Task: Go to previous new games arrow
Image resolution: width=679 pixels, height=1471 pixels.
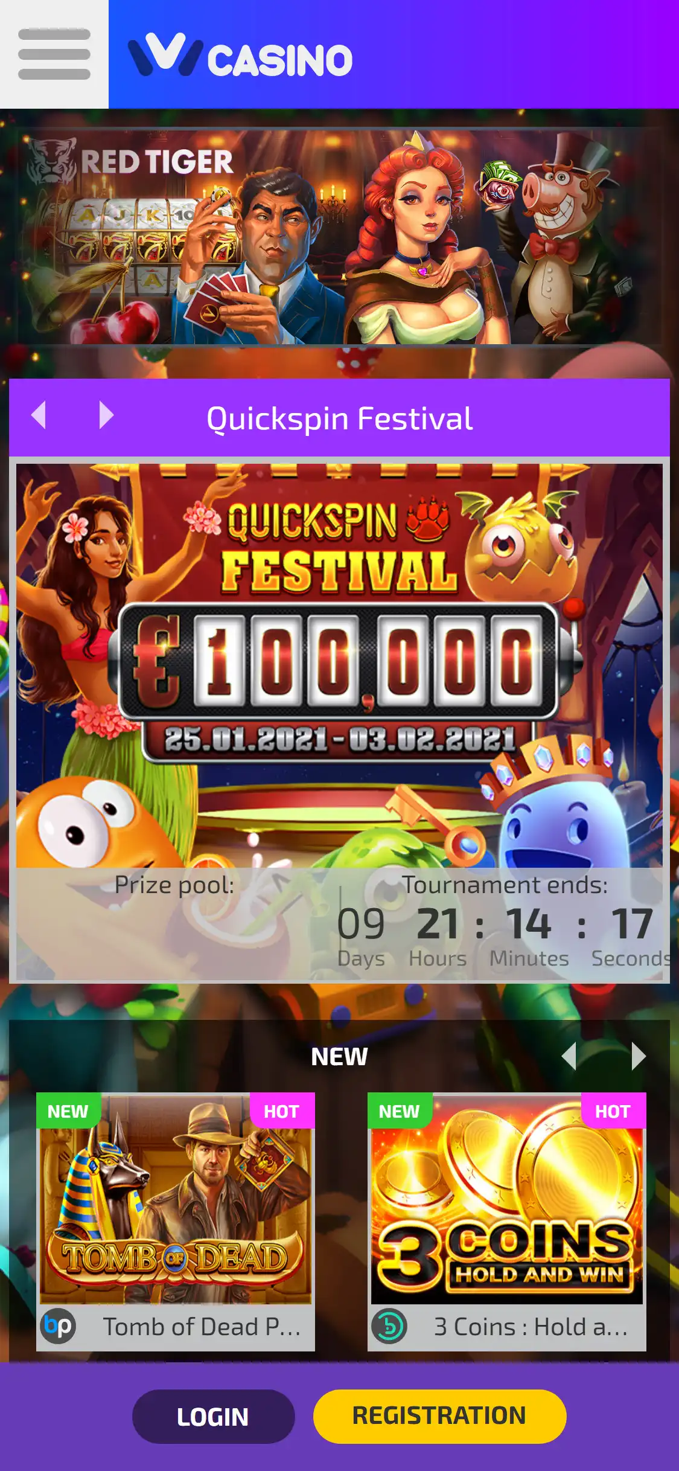Action: pyautogui.click(x=569, y=1056)
